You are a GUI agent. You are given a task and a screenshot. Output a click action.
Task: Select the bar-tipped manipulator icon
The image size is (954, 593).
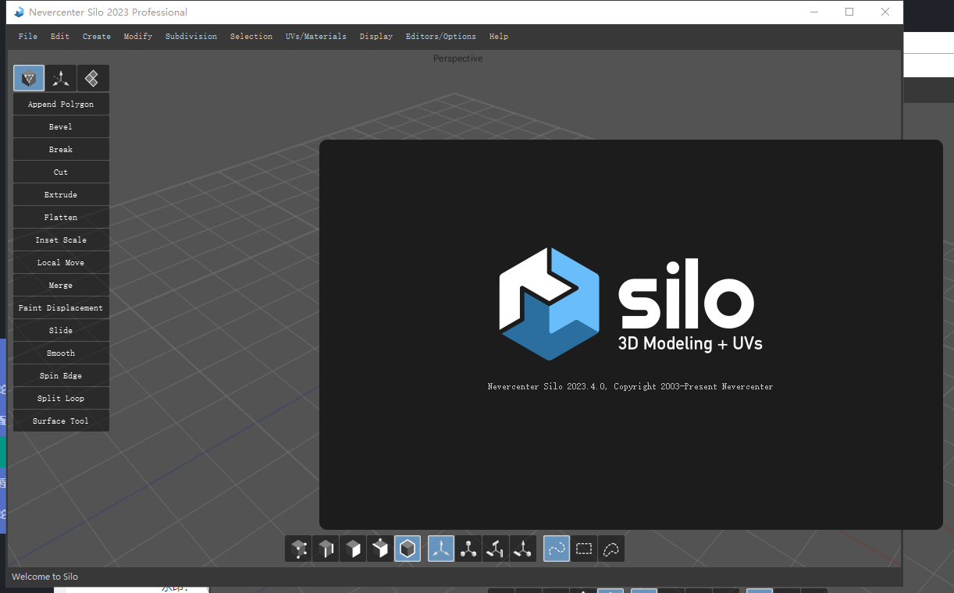click(496, 549)
